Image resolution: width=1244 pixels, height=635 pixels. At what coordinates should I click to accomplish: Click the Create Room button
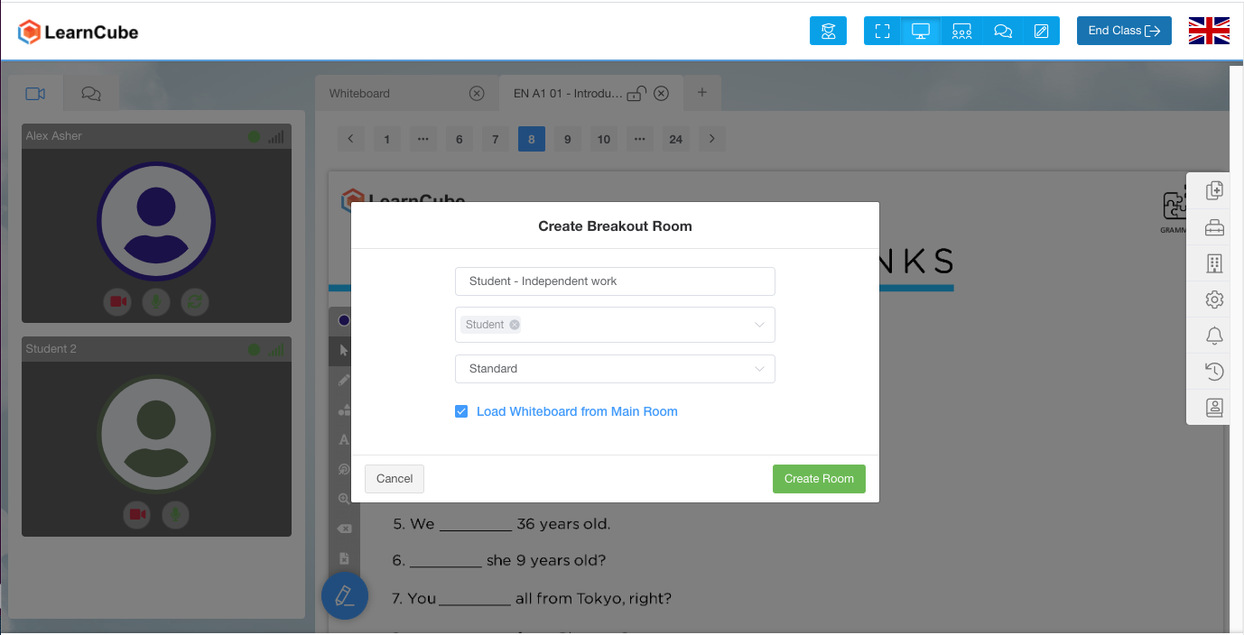[x=818, y=479]
